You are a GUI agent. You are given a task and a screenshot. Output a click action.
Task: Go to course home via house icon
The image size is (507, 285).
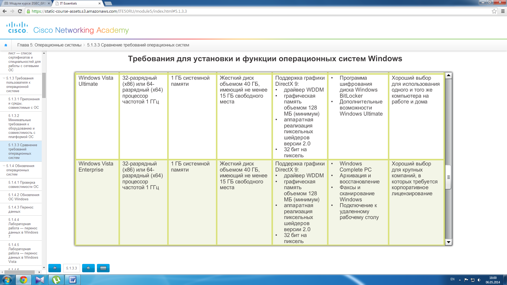coord(6,45)
